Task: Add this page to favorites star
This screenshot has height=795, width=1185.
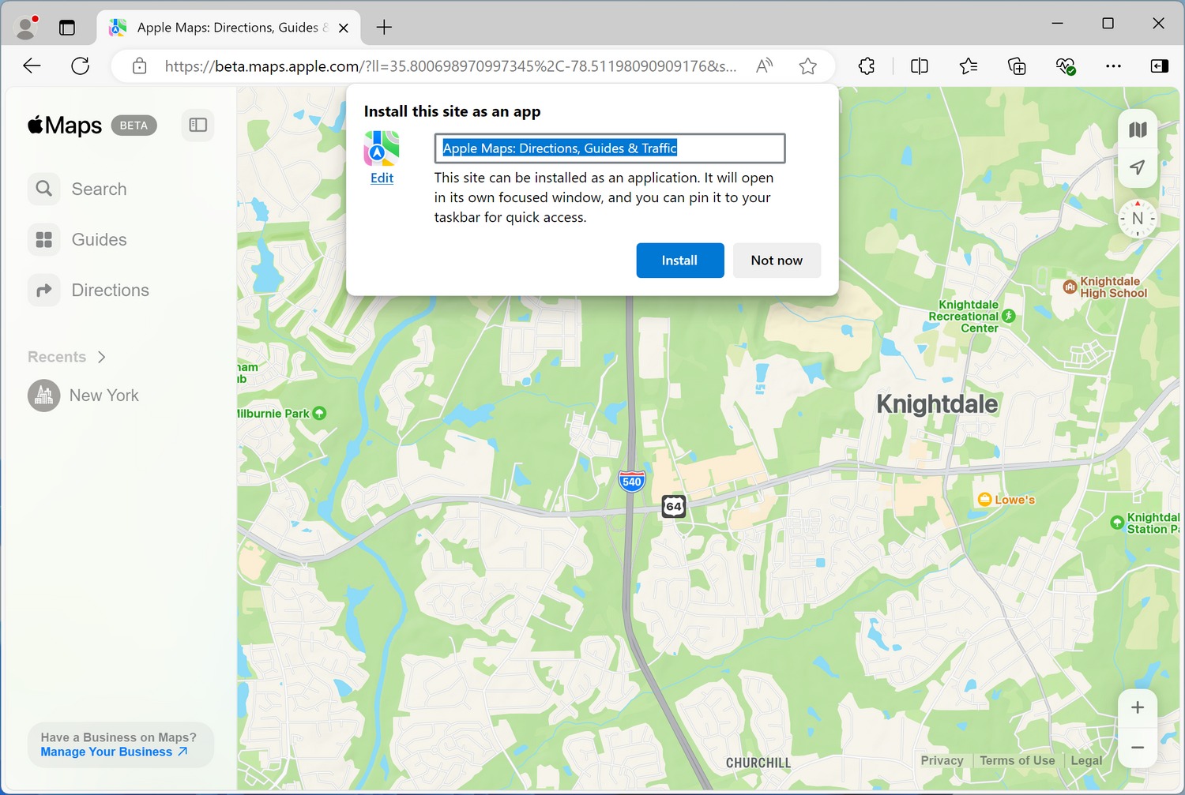Action: click(x=807, y=66)
